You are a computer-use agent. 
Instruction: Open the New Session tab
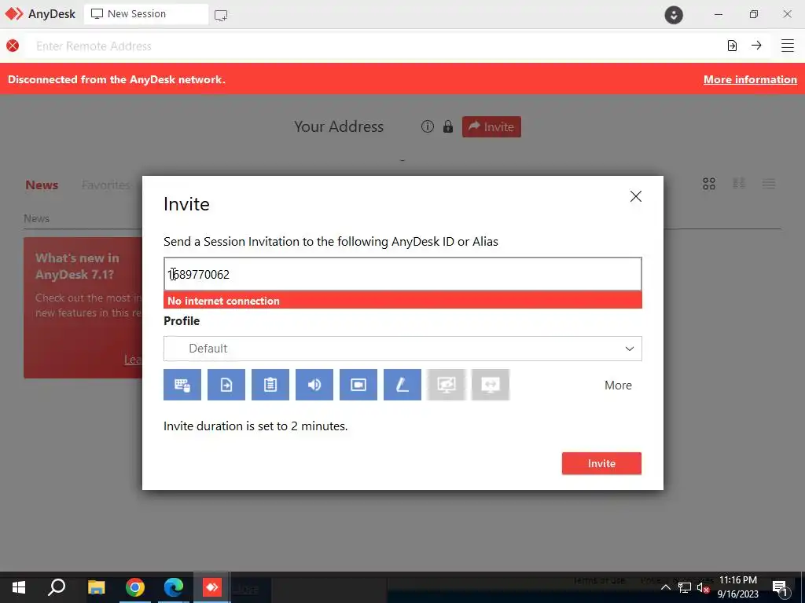click(145, 14)
